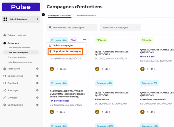Click the Sondages share icon
Image resolution: width=174 pixels, height=127 pixels.
click(x=5, y=90)
